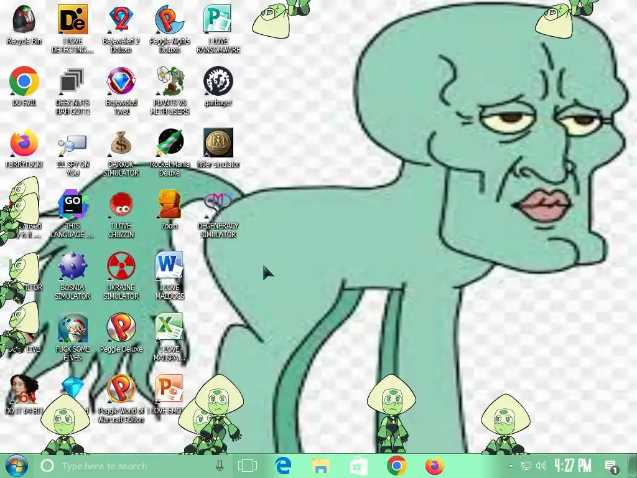The width and height of the screenshot is (637, 478).
Task: Click the 4:27 PM taskbar clock
Action: coord(573,466)
